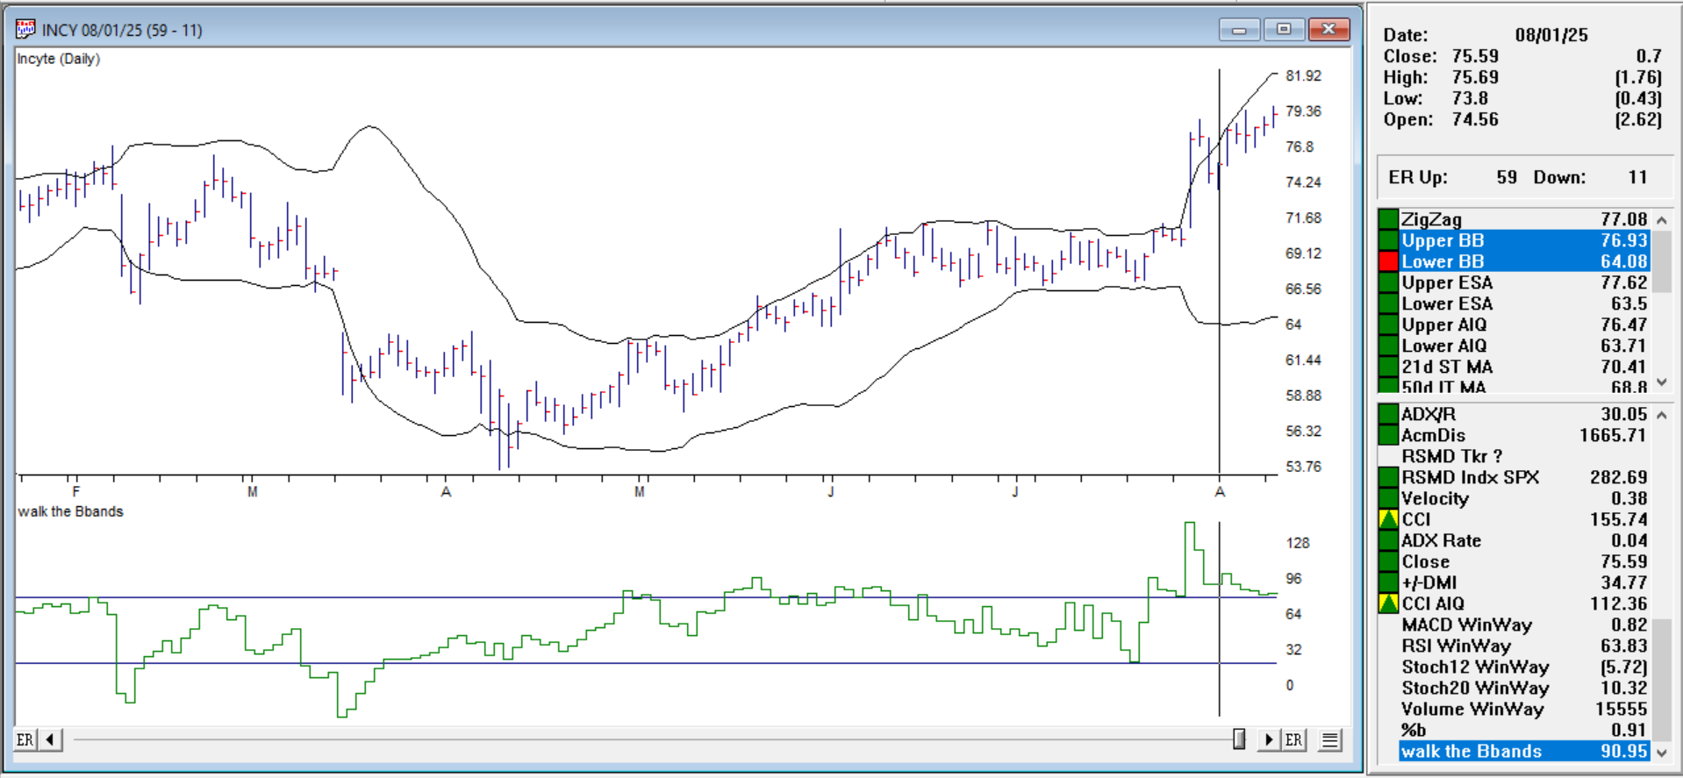
Task: Click 21d ST MA green indicator box
Action: point(1388,367)
